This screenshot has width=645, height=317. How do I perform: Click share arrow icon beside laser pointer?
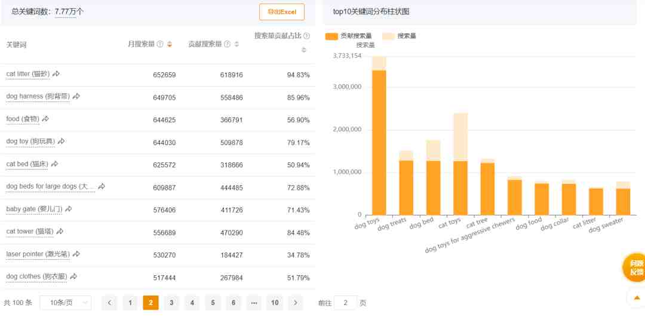(76, 254)
